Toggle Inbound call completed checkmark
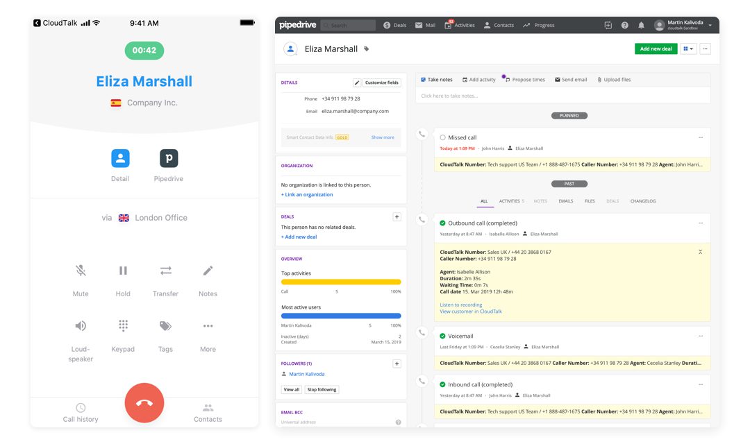Viewport: 750px width, 444px height. (x=442, y=385)
